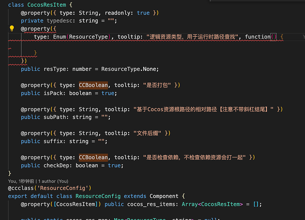The height and width of the screenshot is (220, 305).
Task: Click the yellow lightbulb quick-fix icon
Action: pos(12,29)
